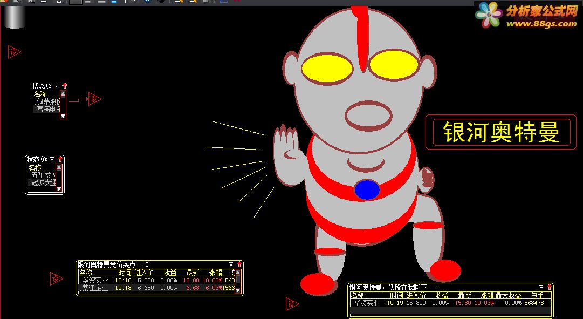Screen dimensions: 583x319
Task: Click the 银河奥特曼,妖股在我脚下 - 1 title
Action: [394, 287]
